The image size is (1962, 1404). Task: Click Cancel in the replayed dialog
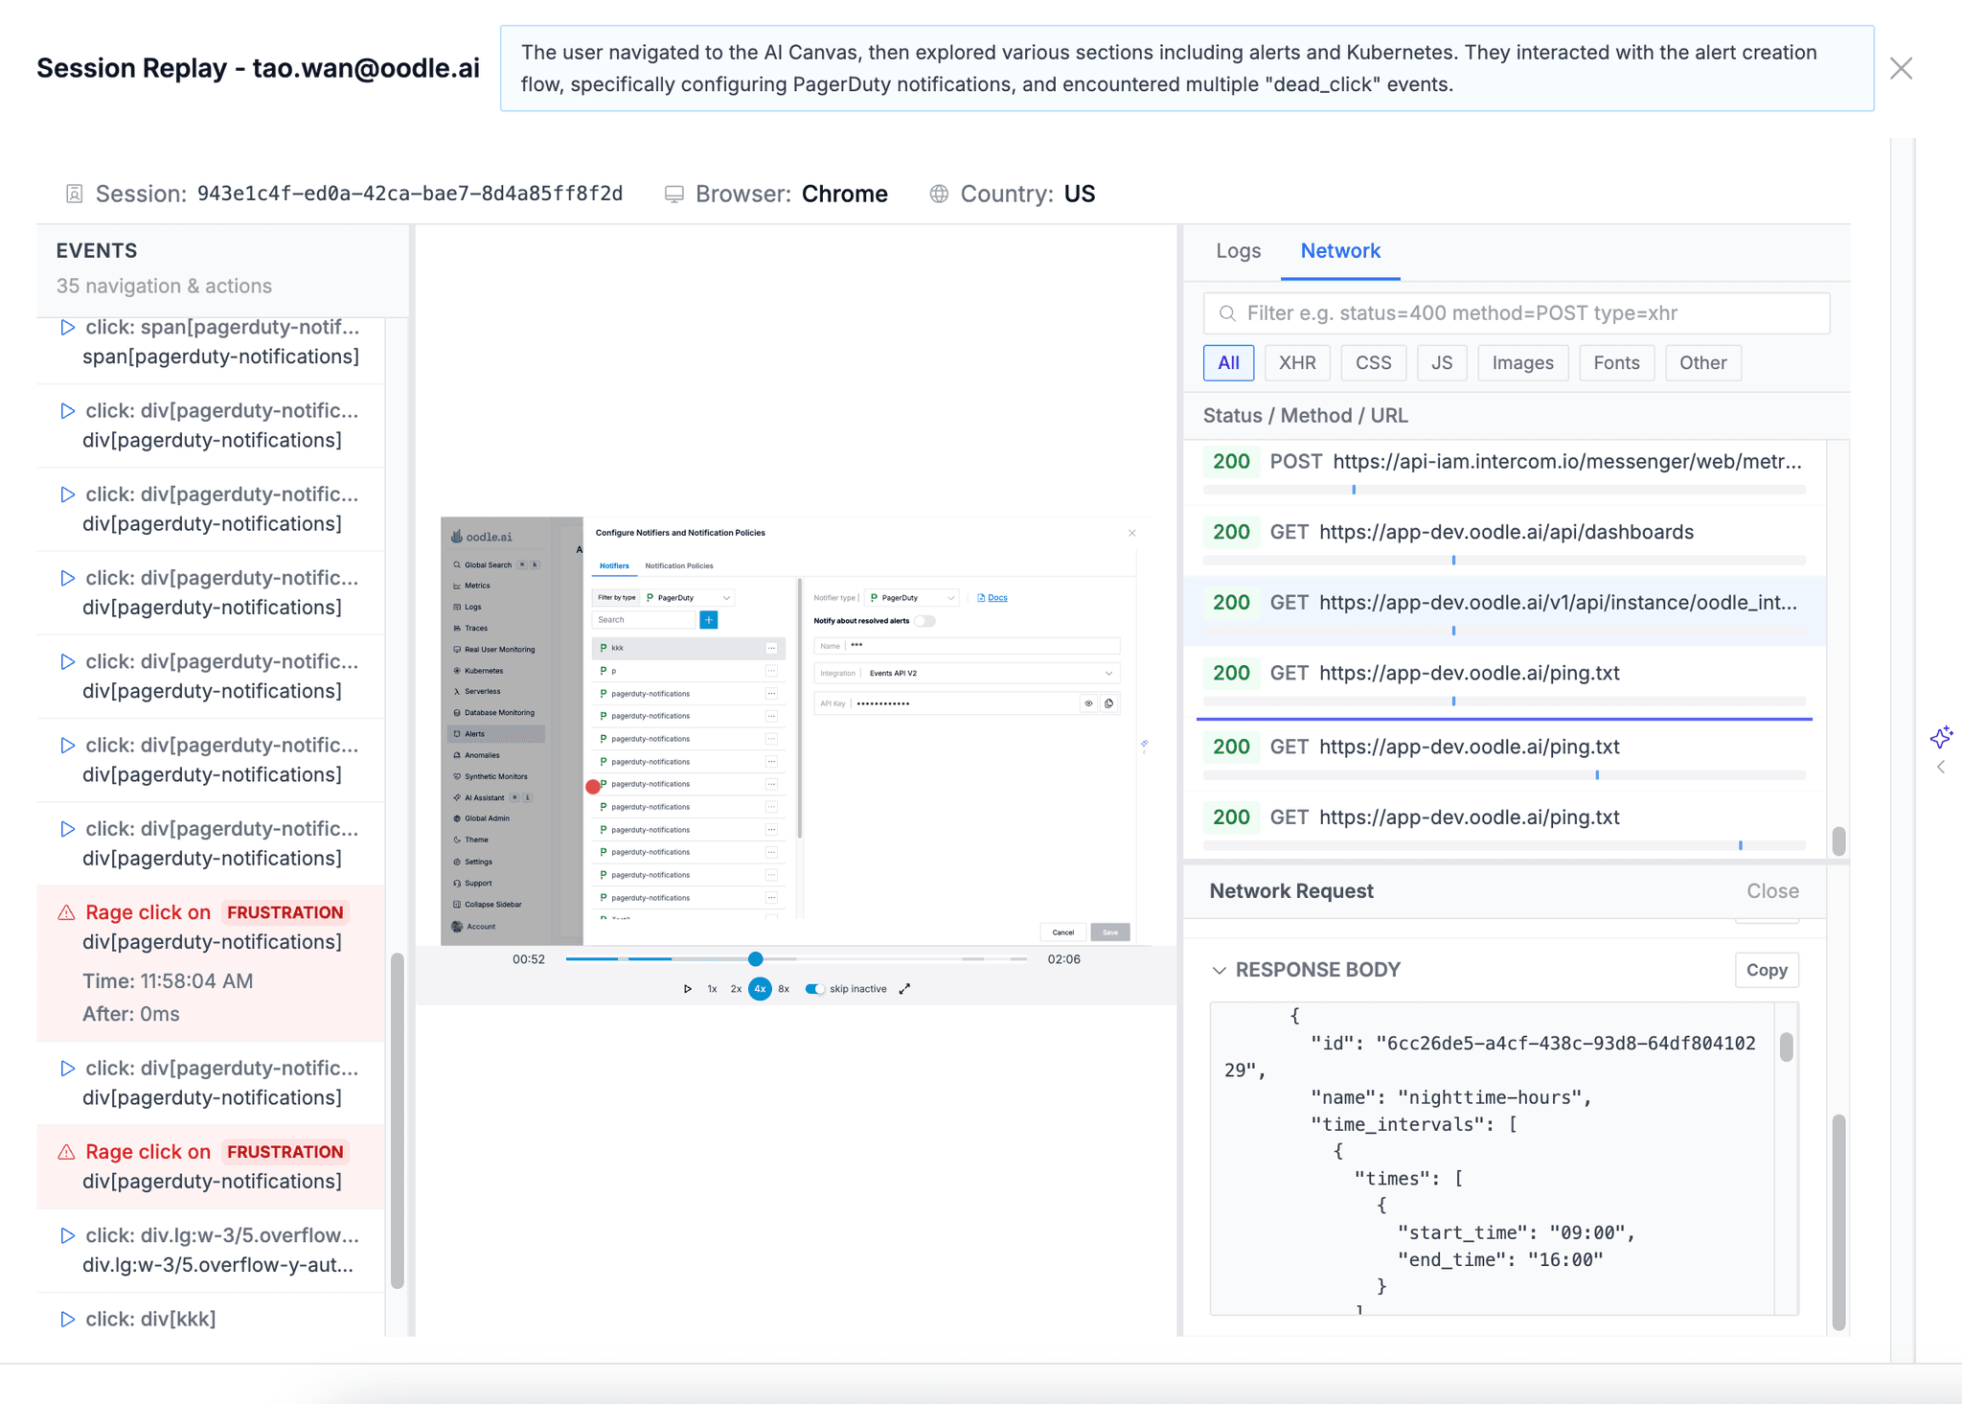[x=1062, y=932]
